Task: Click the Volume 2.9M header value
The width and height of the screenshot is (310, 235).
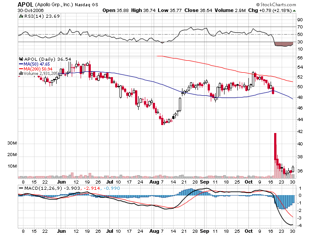Action: 230,10
